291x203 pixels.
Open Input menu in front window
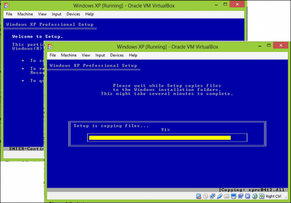point(100,55)
